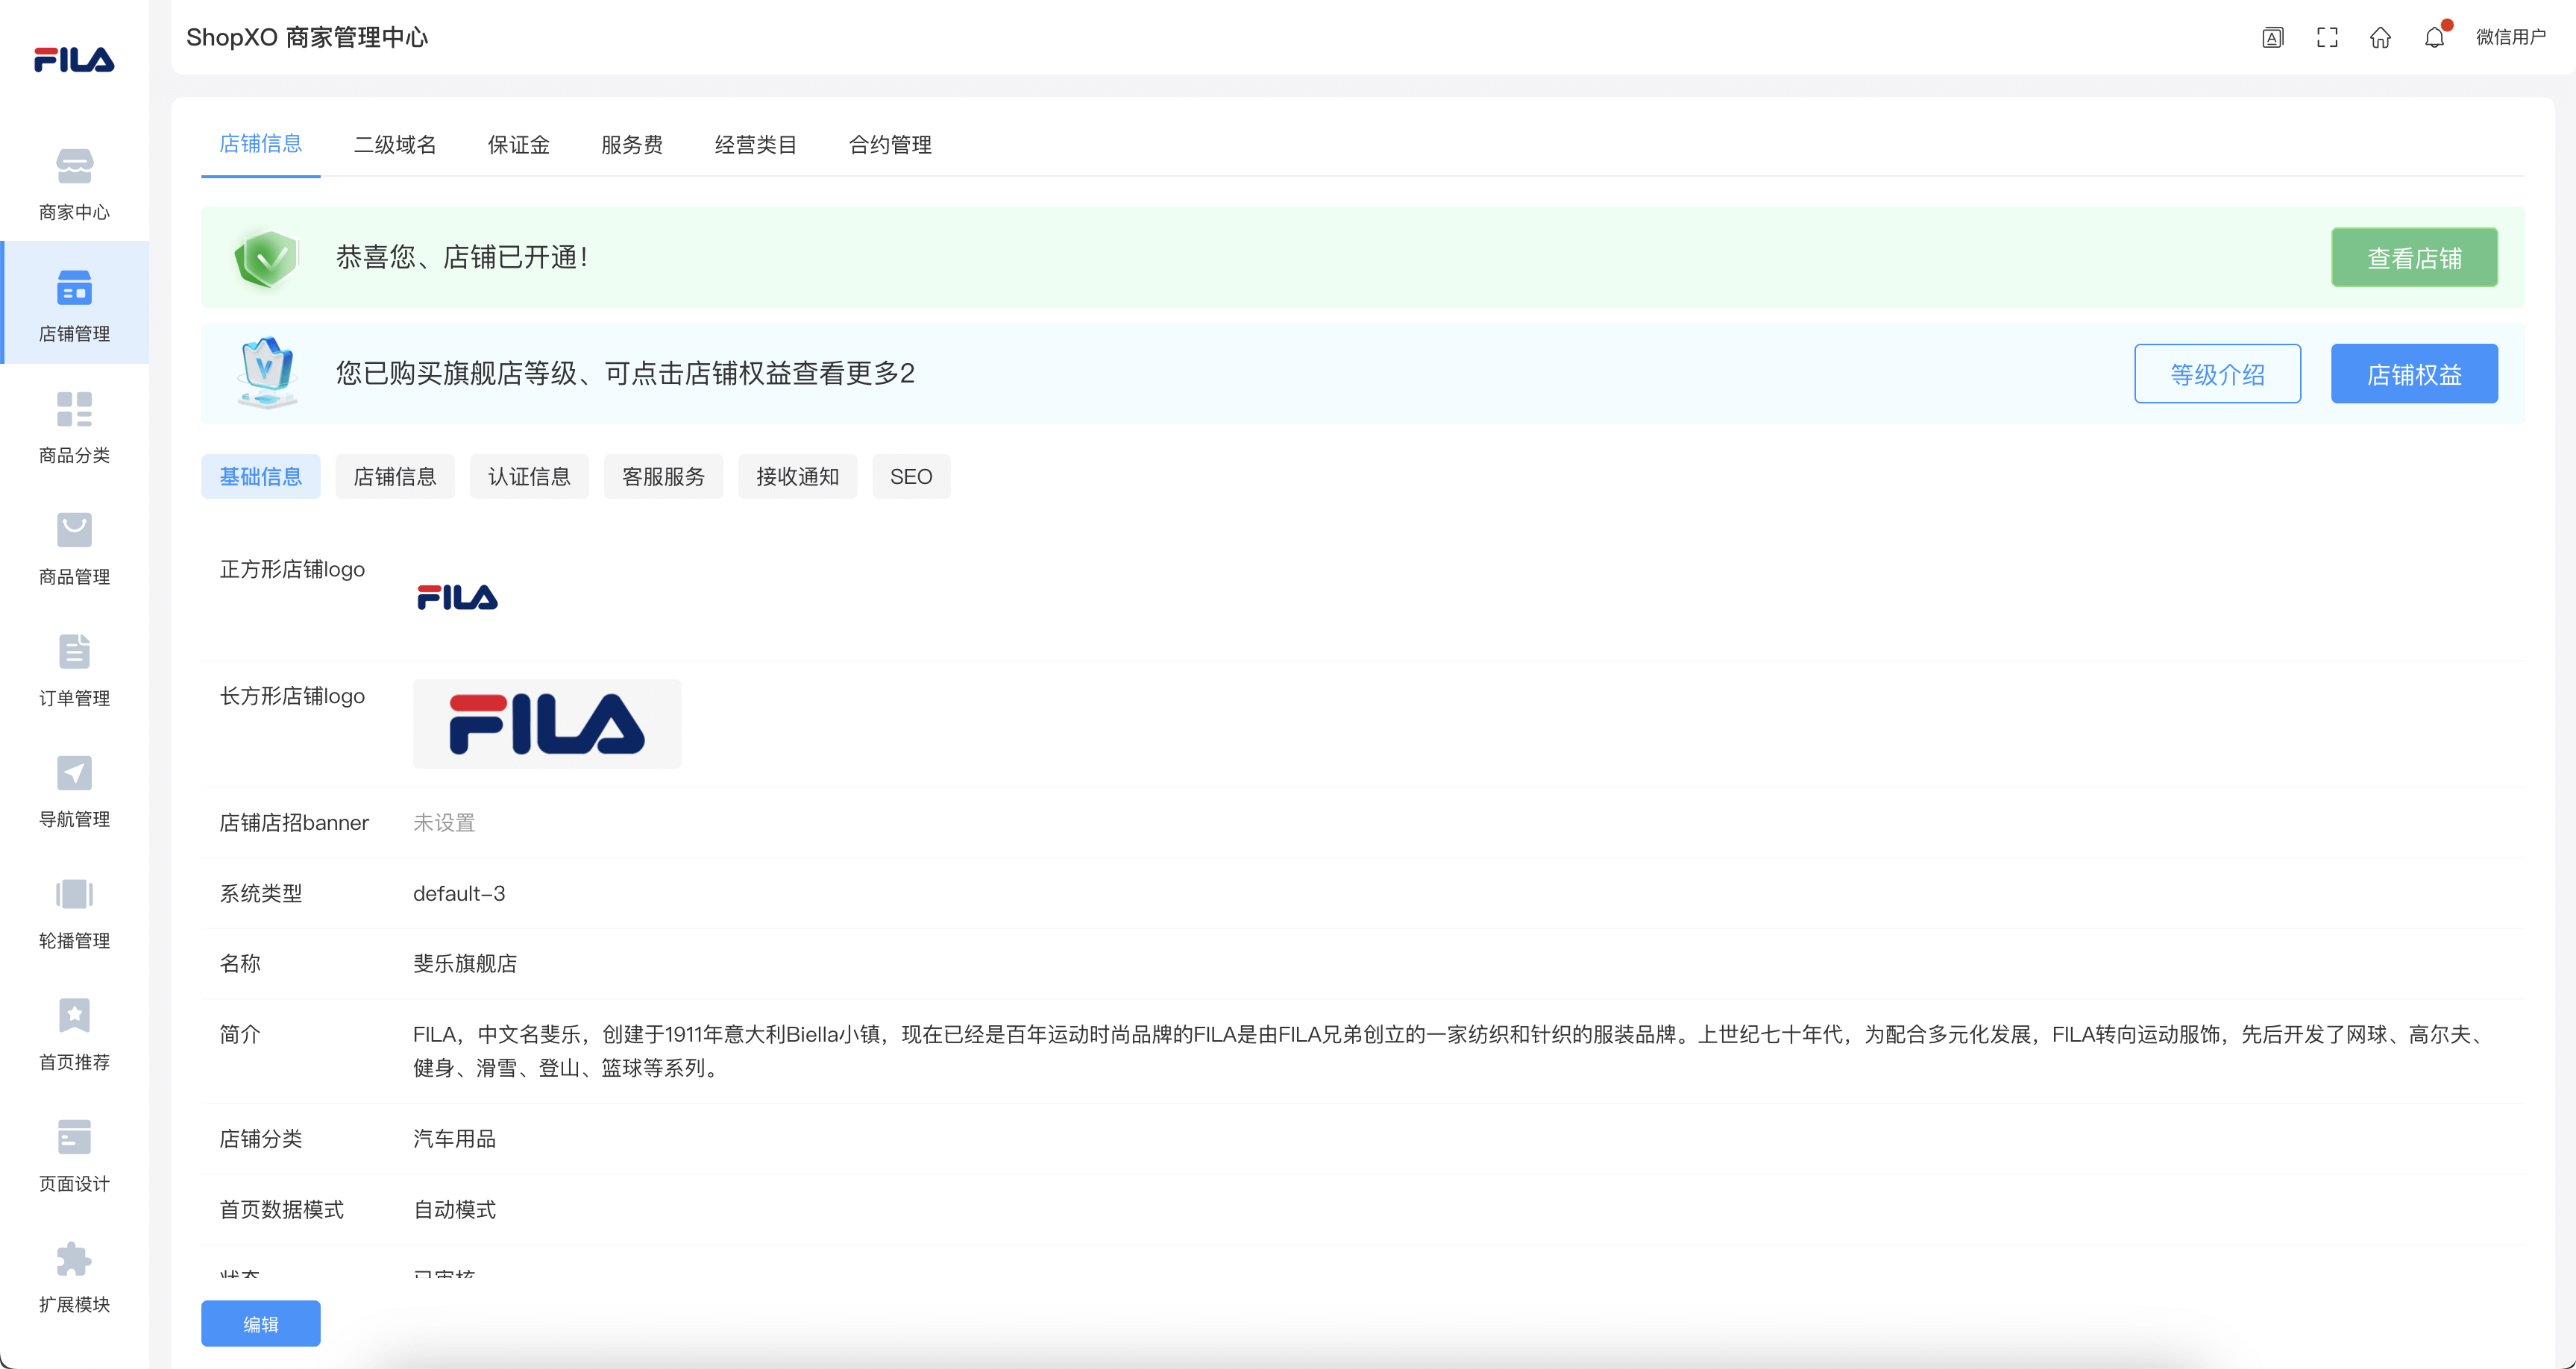
Task: Open the 商家中心 sidebar section
Action: click(74, 184)
